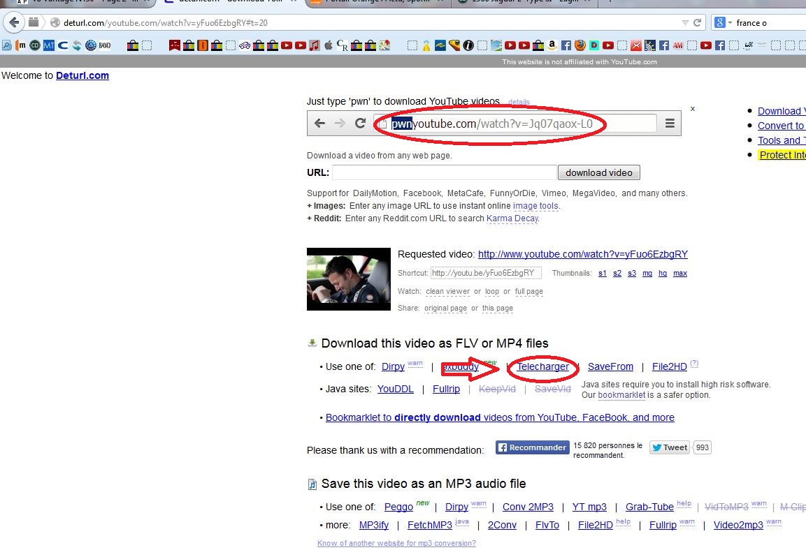Open the MP3ify link
The height and width of the screenshot is (550, 806).
374,525
